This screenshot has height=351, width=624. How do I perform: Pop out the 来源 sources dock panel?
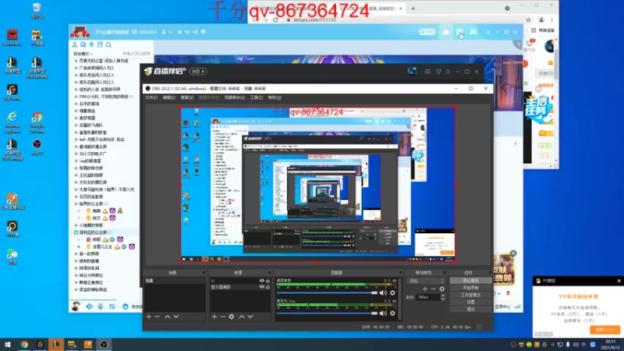(269, 272)
